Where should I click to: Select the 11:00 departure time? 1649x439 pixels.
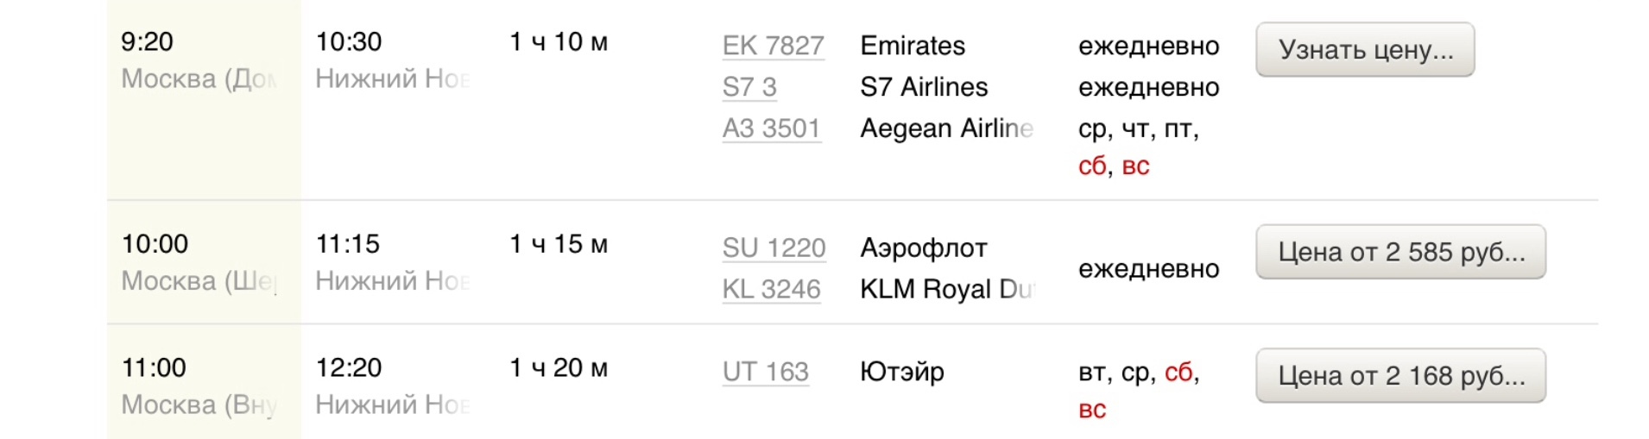tap(154, 367)
